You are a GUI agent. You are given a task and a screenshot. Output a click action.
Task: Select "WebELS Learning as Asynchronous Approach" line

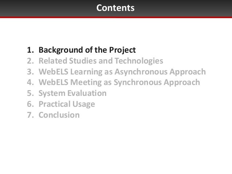coord(122,72)
